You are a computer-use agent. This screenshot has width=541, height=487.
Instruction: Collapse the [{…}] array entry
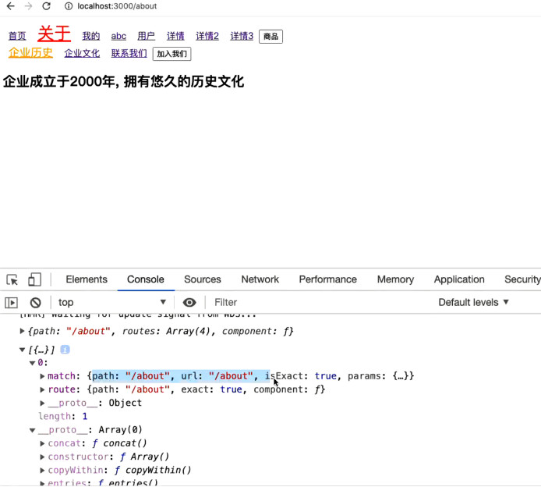[x=22, y=350]
